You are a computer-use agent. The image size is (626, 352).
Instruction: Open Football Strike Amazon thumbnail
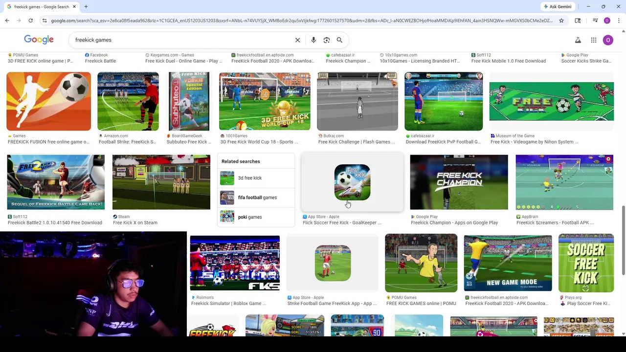pyautogui.click(x=128, y=101)
